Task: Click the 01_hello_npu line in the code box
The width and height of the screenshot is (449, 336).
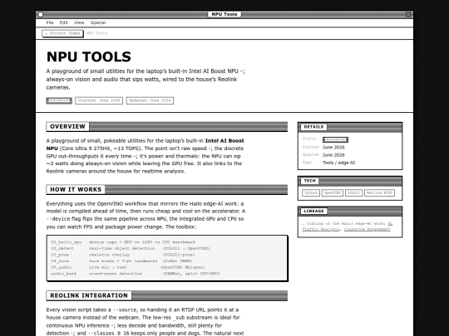Action: point(123,242)
